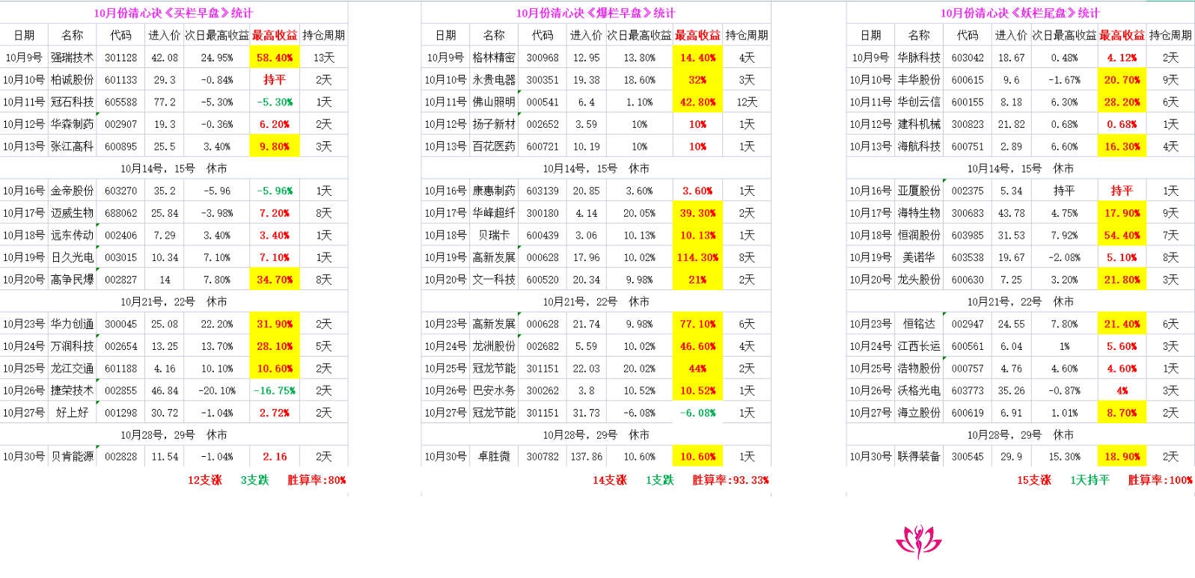Select the code cell 605588
The image size is (1195, 578).
click(x=120, y=102)
